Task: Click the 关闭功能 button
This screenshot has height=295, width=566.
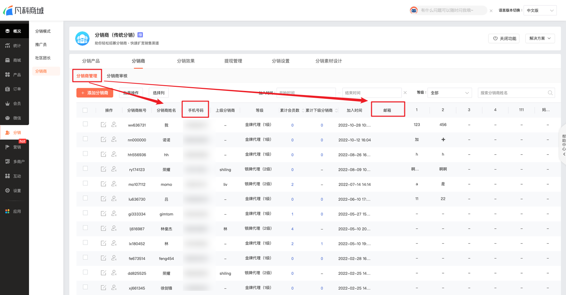Action: click(504, 38)
